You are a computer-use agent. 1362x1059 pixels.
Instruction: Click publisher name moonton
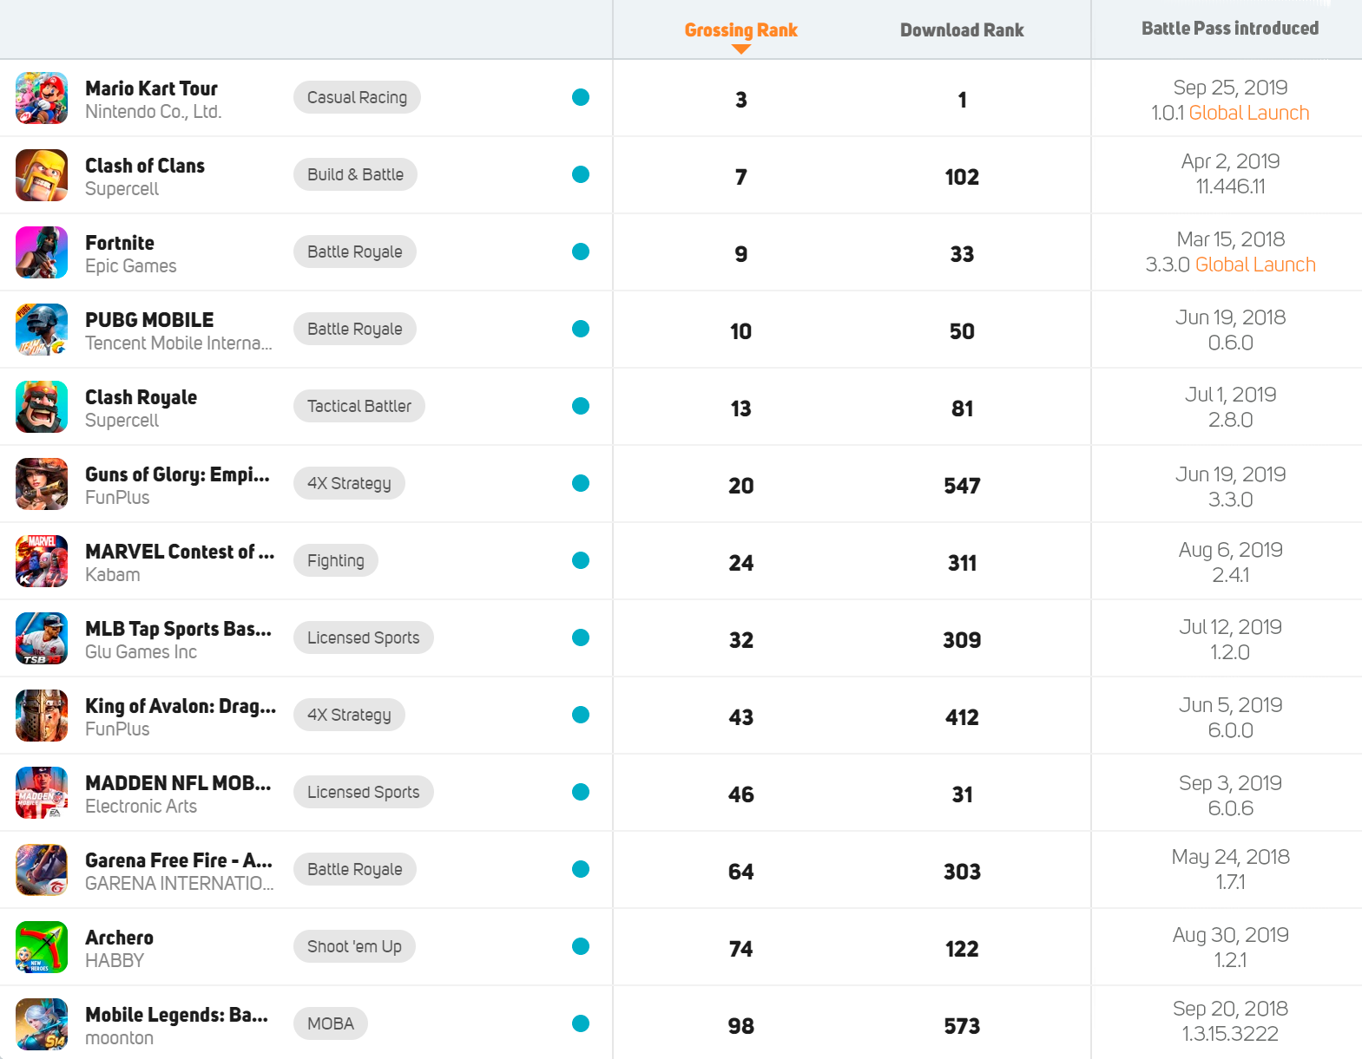pos(119,1038)
